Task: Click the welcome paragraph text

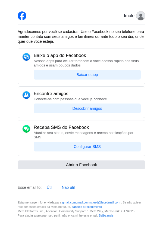Action: click(x=81, y=37)
